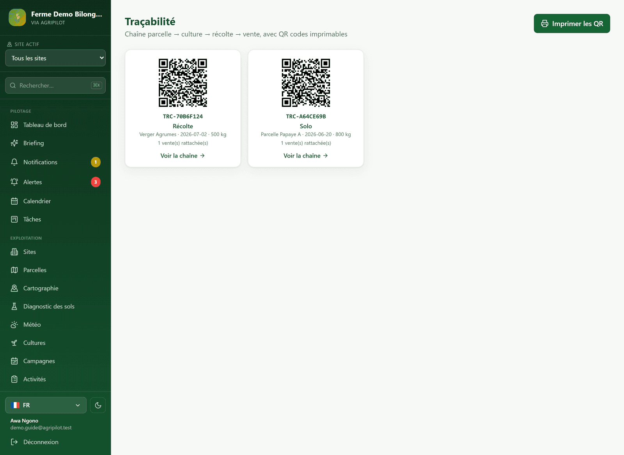
Task: Click the Déconnexion logout arrow icon
Action: point(14,442)
